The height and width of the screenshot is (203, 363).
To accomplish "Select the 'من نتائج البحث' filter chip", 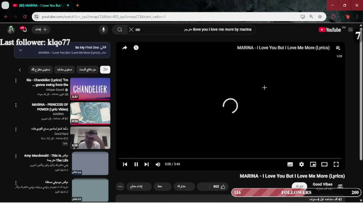I will [87, 70].
